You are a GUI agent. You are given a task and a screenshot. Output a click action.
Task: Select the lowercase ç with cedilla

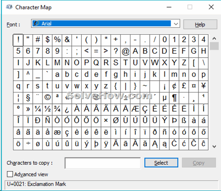(x=67, y=133)
